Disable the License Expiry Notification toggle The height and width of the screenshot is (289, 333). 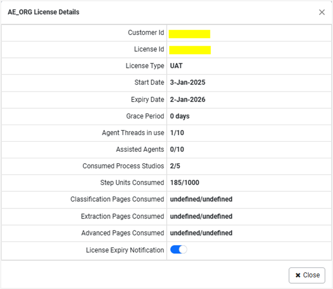tap(179, 250)
